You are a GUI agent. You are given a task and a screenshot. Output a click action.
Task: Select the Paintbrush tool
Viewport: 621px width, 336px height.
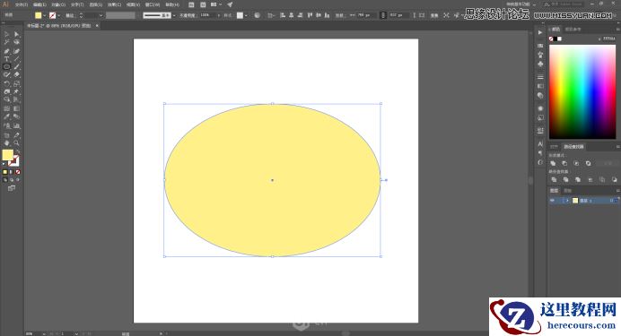click(x=17, y=67)
